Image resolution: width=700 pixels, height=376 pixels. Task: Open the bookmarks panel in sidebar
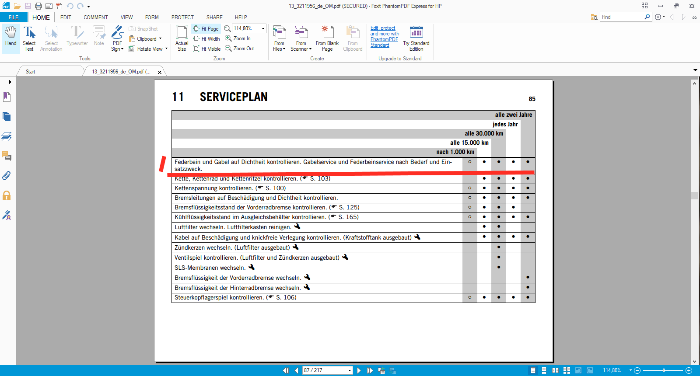click(7, 97)
